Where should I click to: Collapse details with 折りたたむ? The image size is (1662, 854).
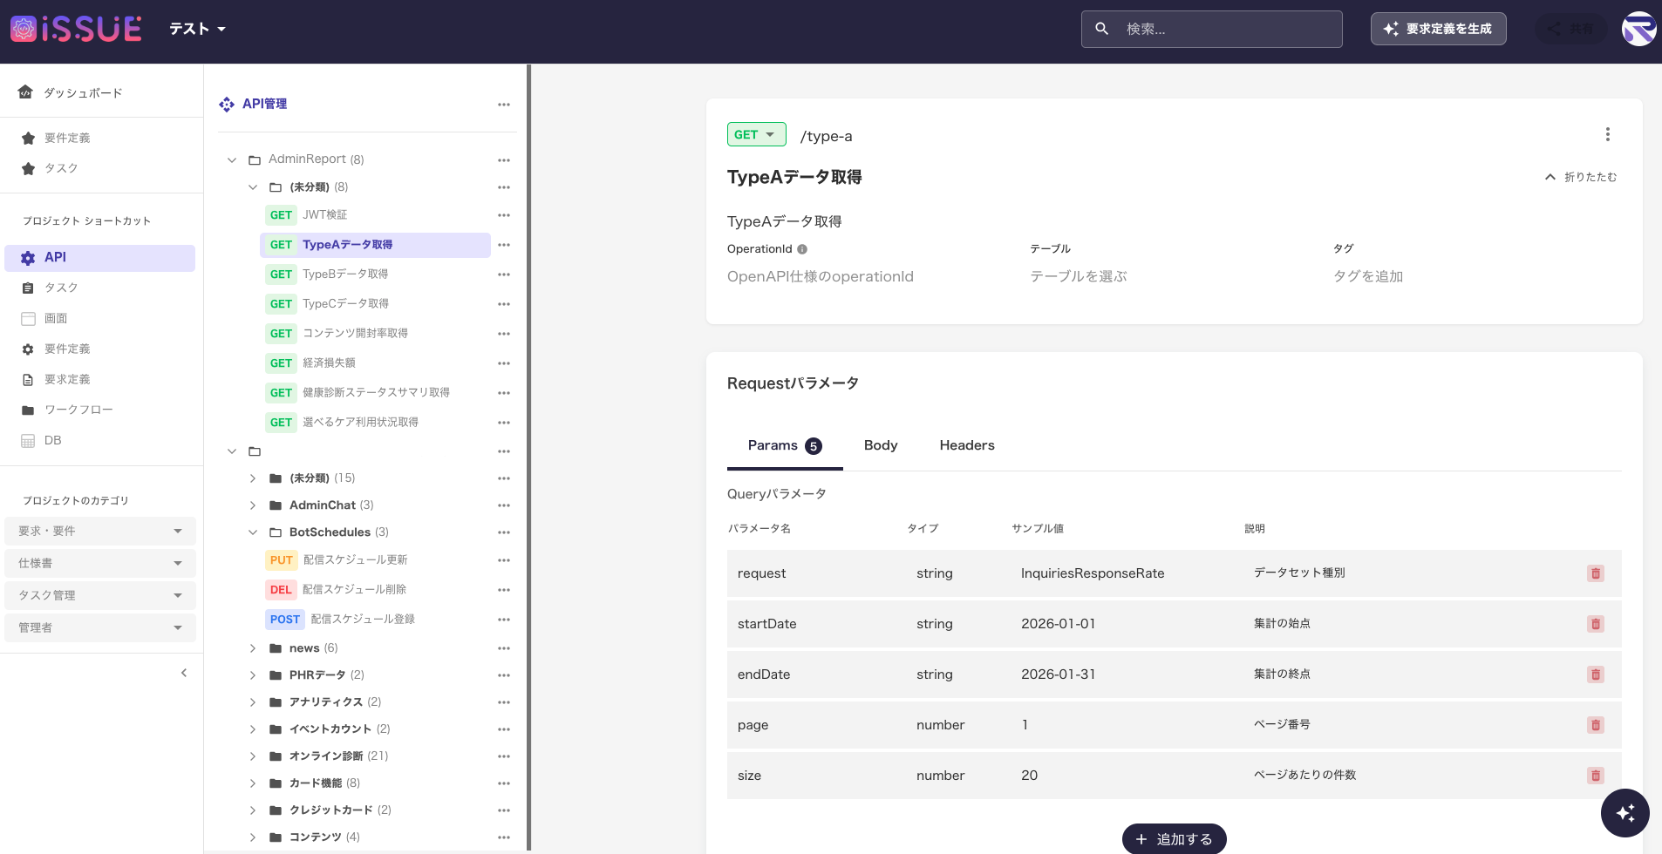[1580, 177]
